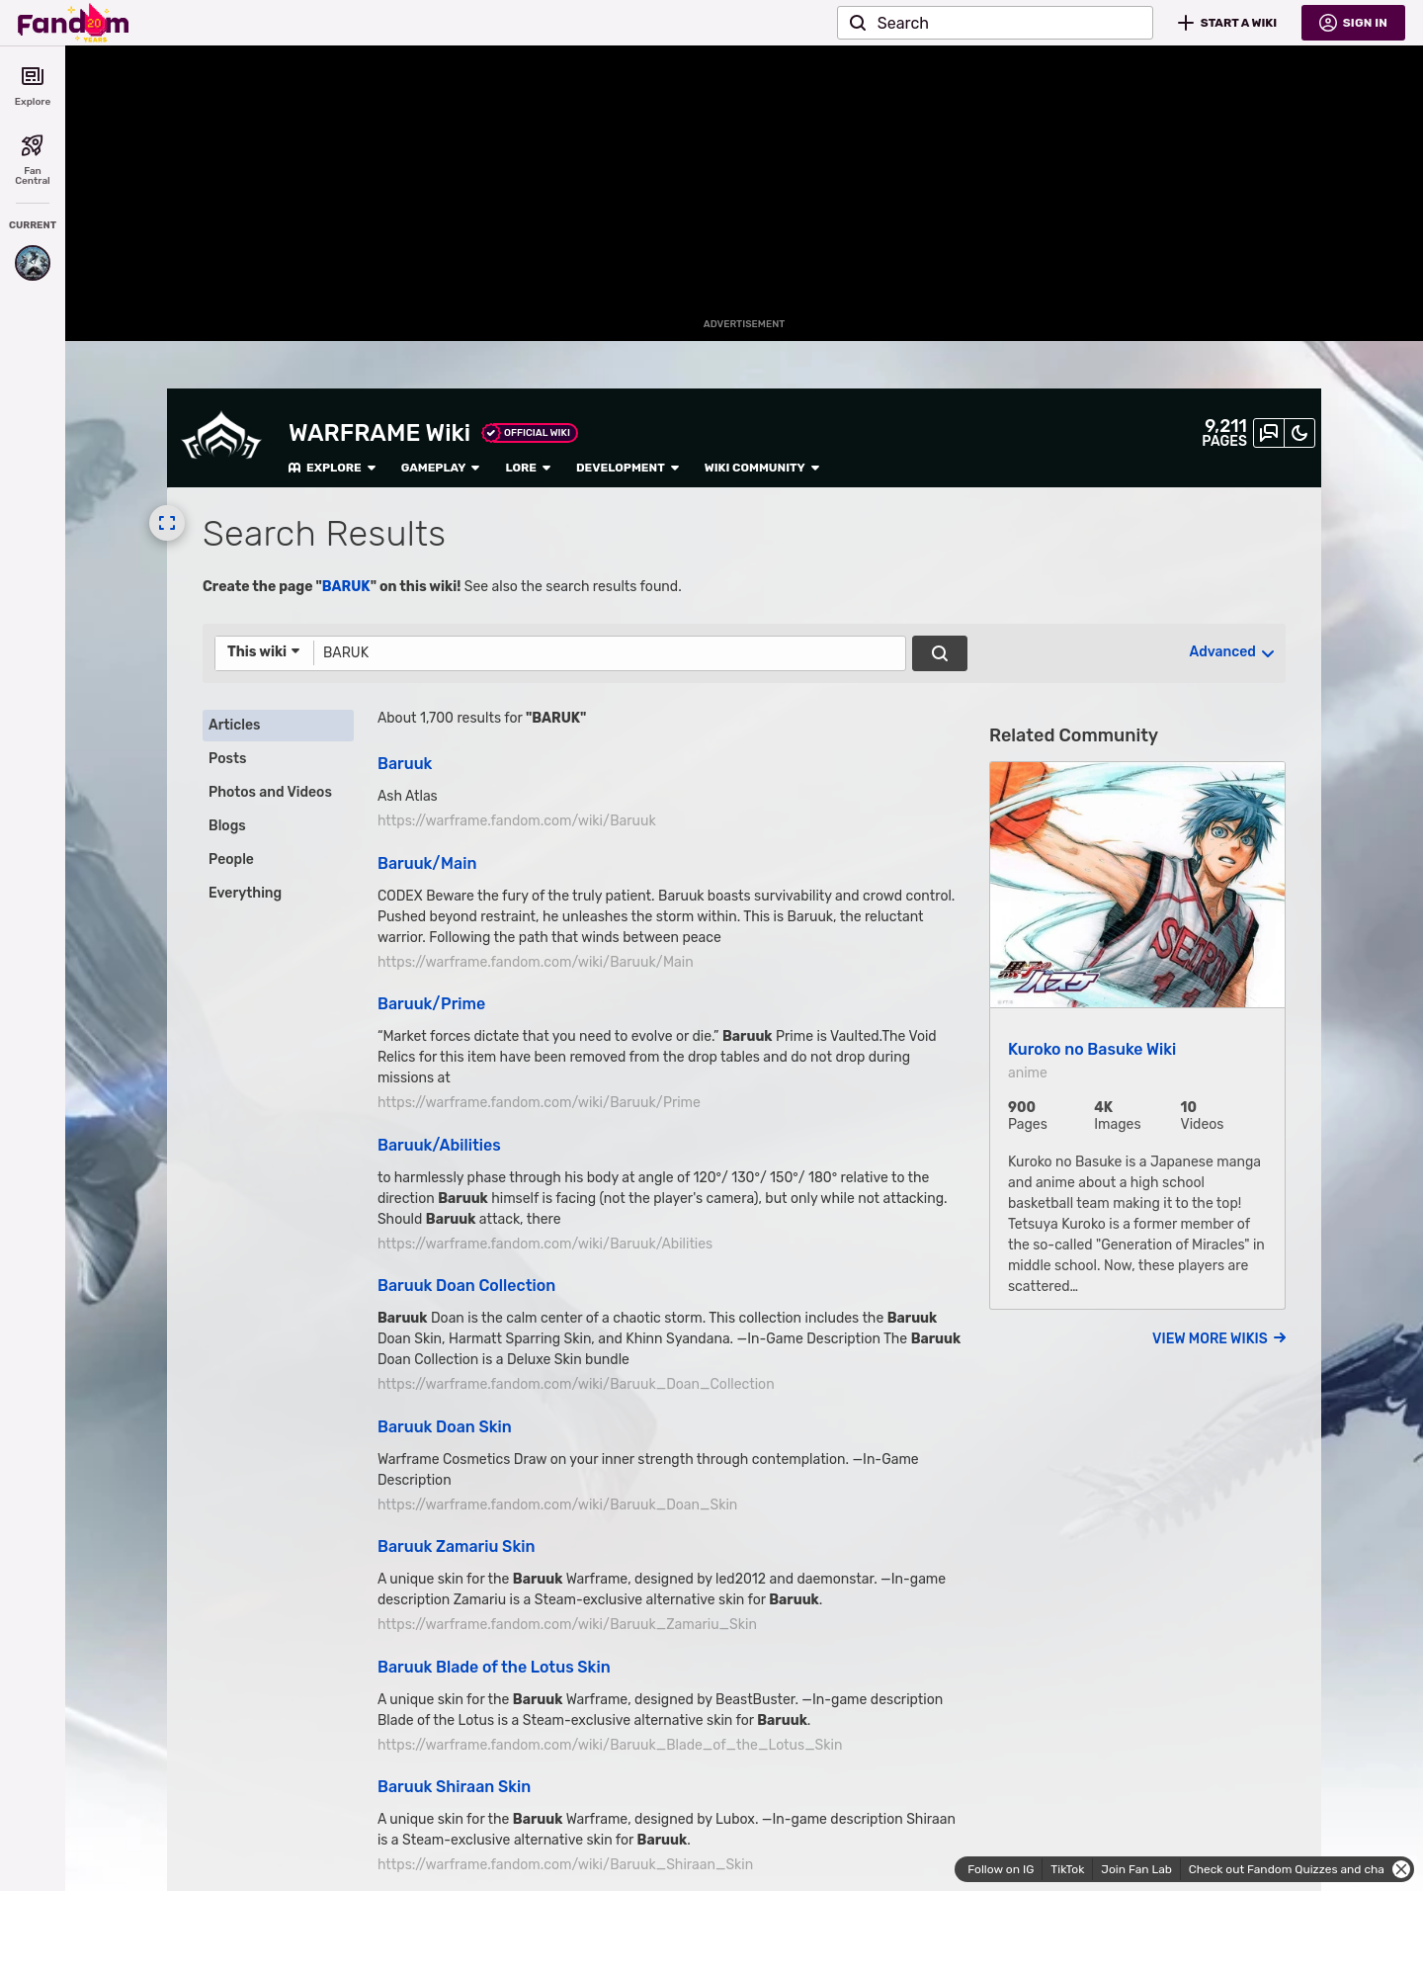Click the BARUK search text field
1423x1977 pixels.
pos(609,653)
